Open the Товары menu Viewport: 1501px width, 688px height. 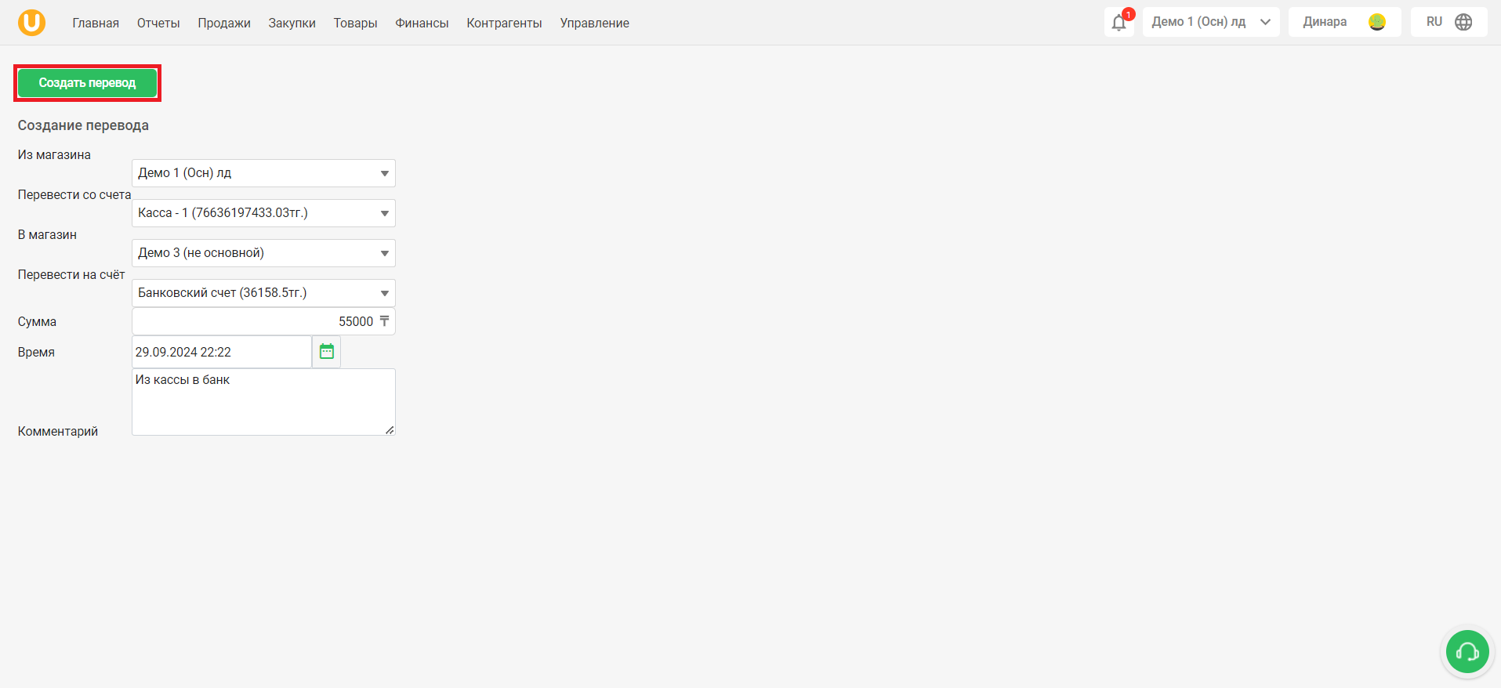click(x=355, y=23)
